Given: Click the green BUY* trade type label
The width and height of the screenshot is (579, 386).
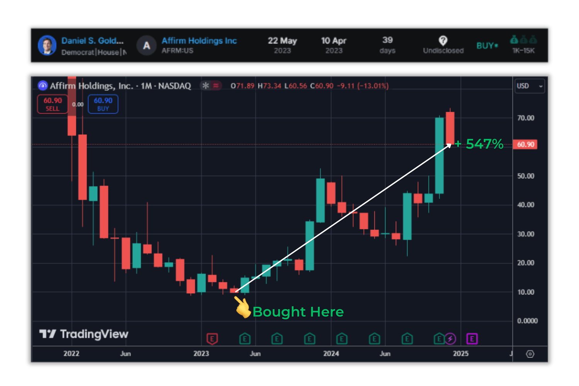Looking at the screenshot, I should point(487,46).
